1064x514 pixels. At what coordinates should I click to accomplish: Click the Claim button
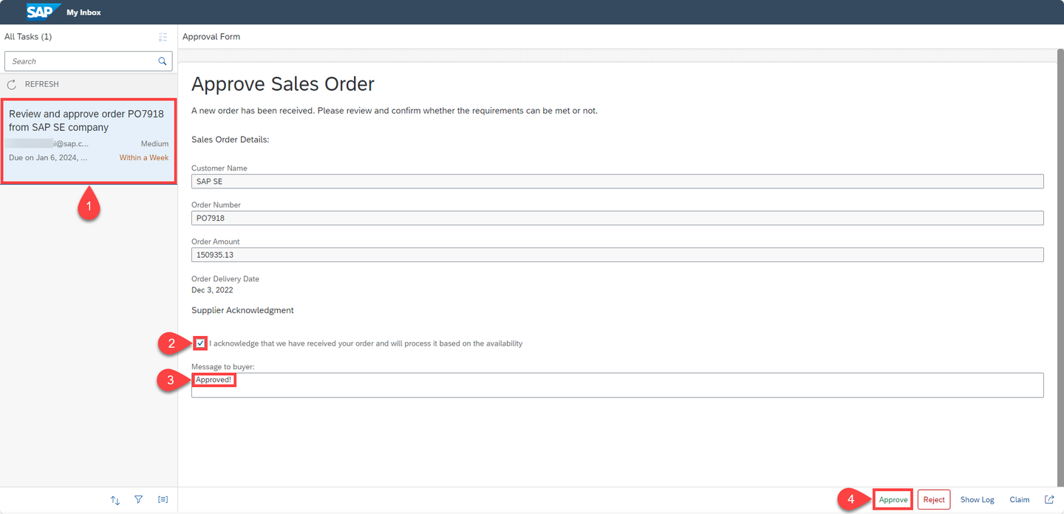[1020, 500]
